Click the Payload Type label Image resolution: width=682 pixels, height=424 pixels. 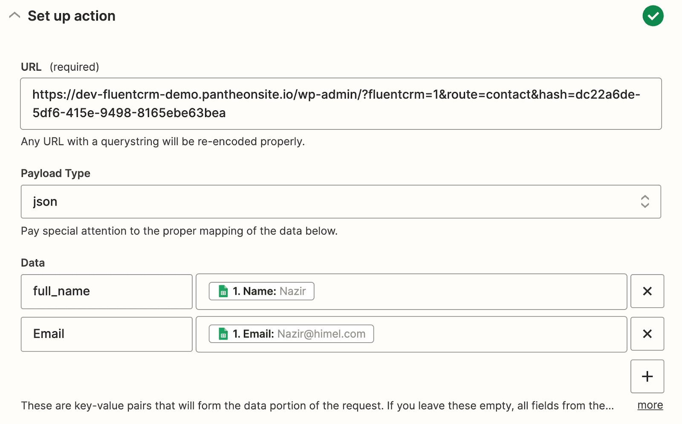[x=55, y=173]
